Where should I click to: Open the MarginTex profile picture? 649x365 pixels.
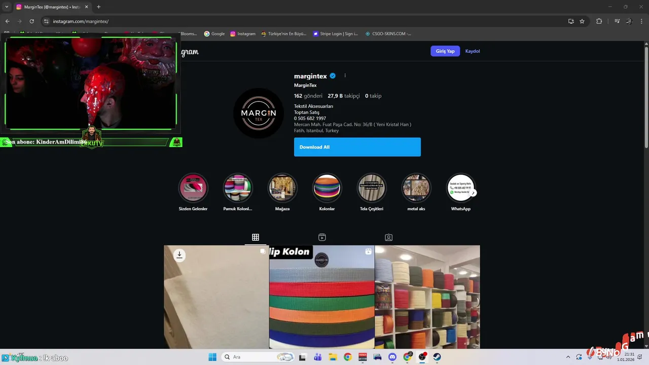coord(259,113)
